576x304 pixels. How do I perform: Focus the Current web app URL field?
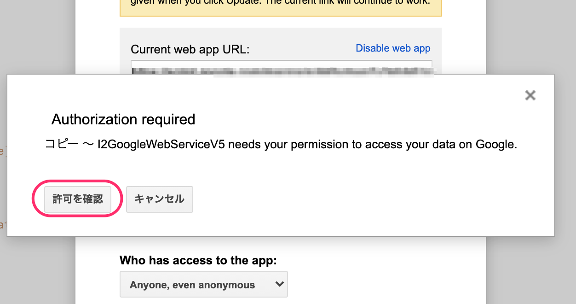pos(281,67)
